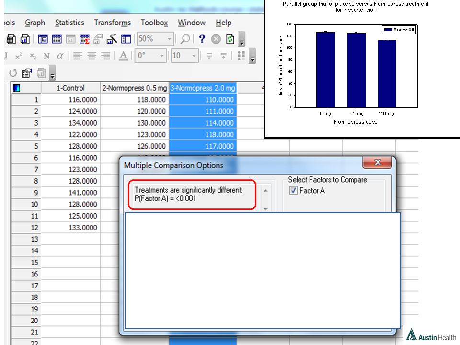
Task: Select the 1-Control column header
Action: 70,88
